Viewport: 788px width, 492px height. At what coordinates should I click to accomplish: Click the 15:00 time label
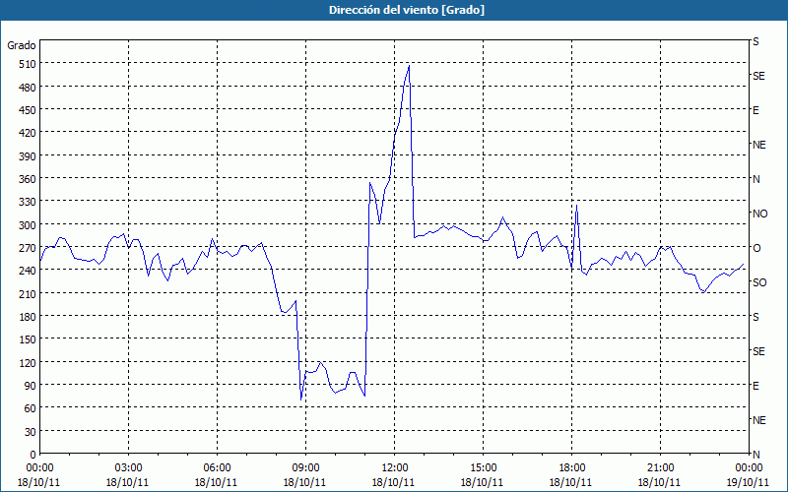coord(483,468)
